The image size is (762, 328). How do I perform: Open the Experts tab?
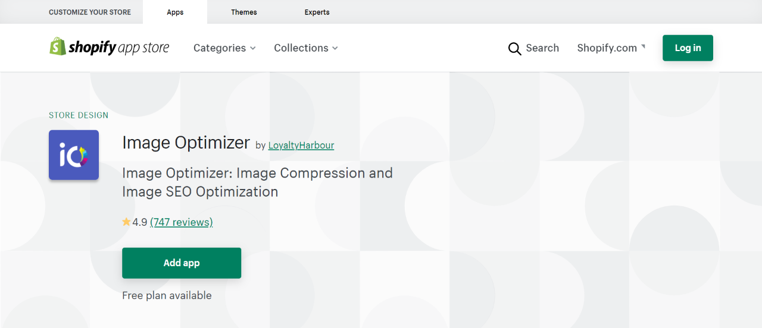pyautogui.click(x=317, y=12)
